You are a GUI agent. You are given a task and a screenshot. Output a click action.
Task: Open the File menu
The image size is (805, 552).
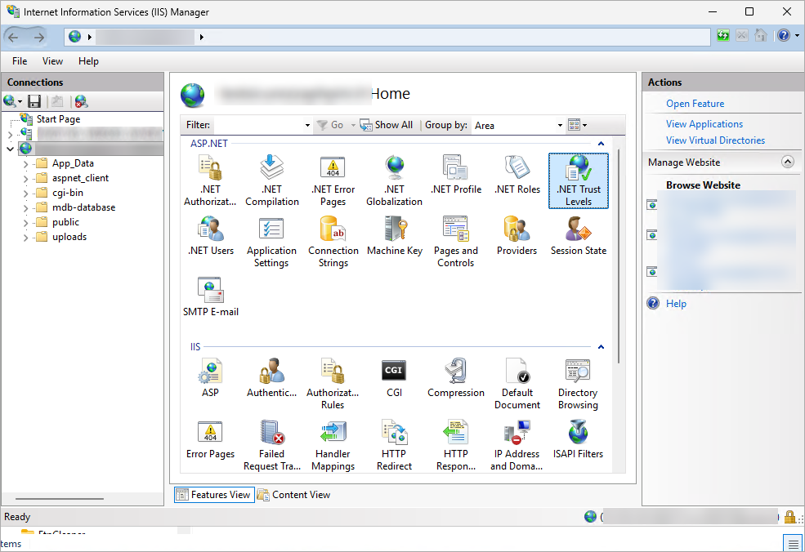tap(20, 61)
